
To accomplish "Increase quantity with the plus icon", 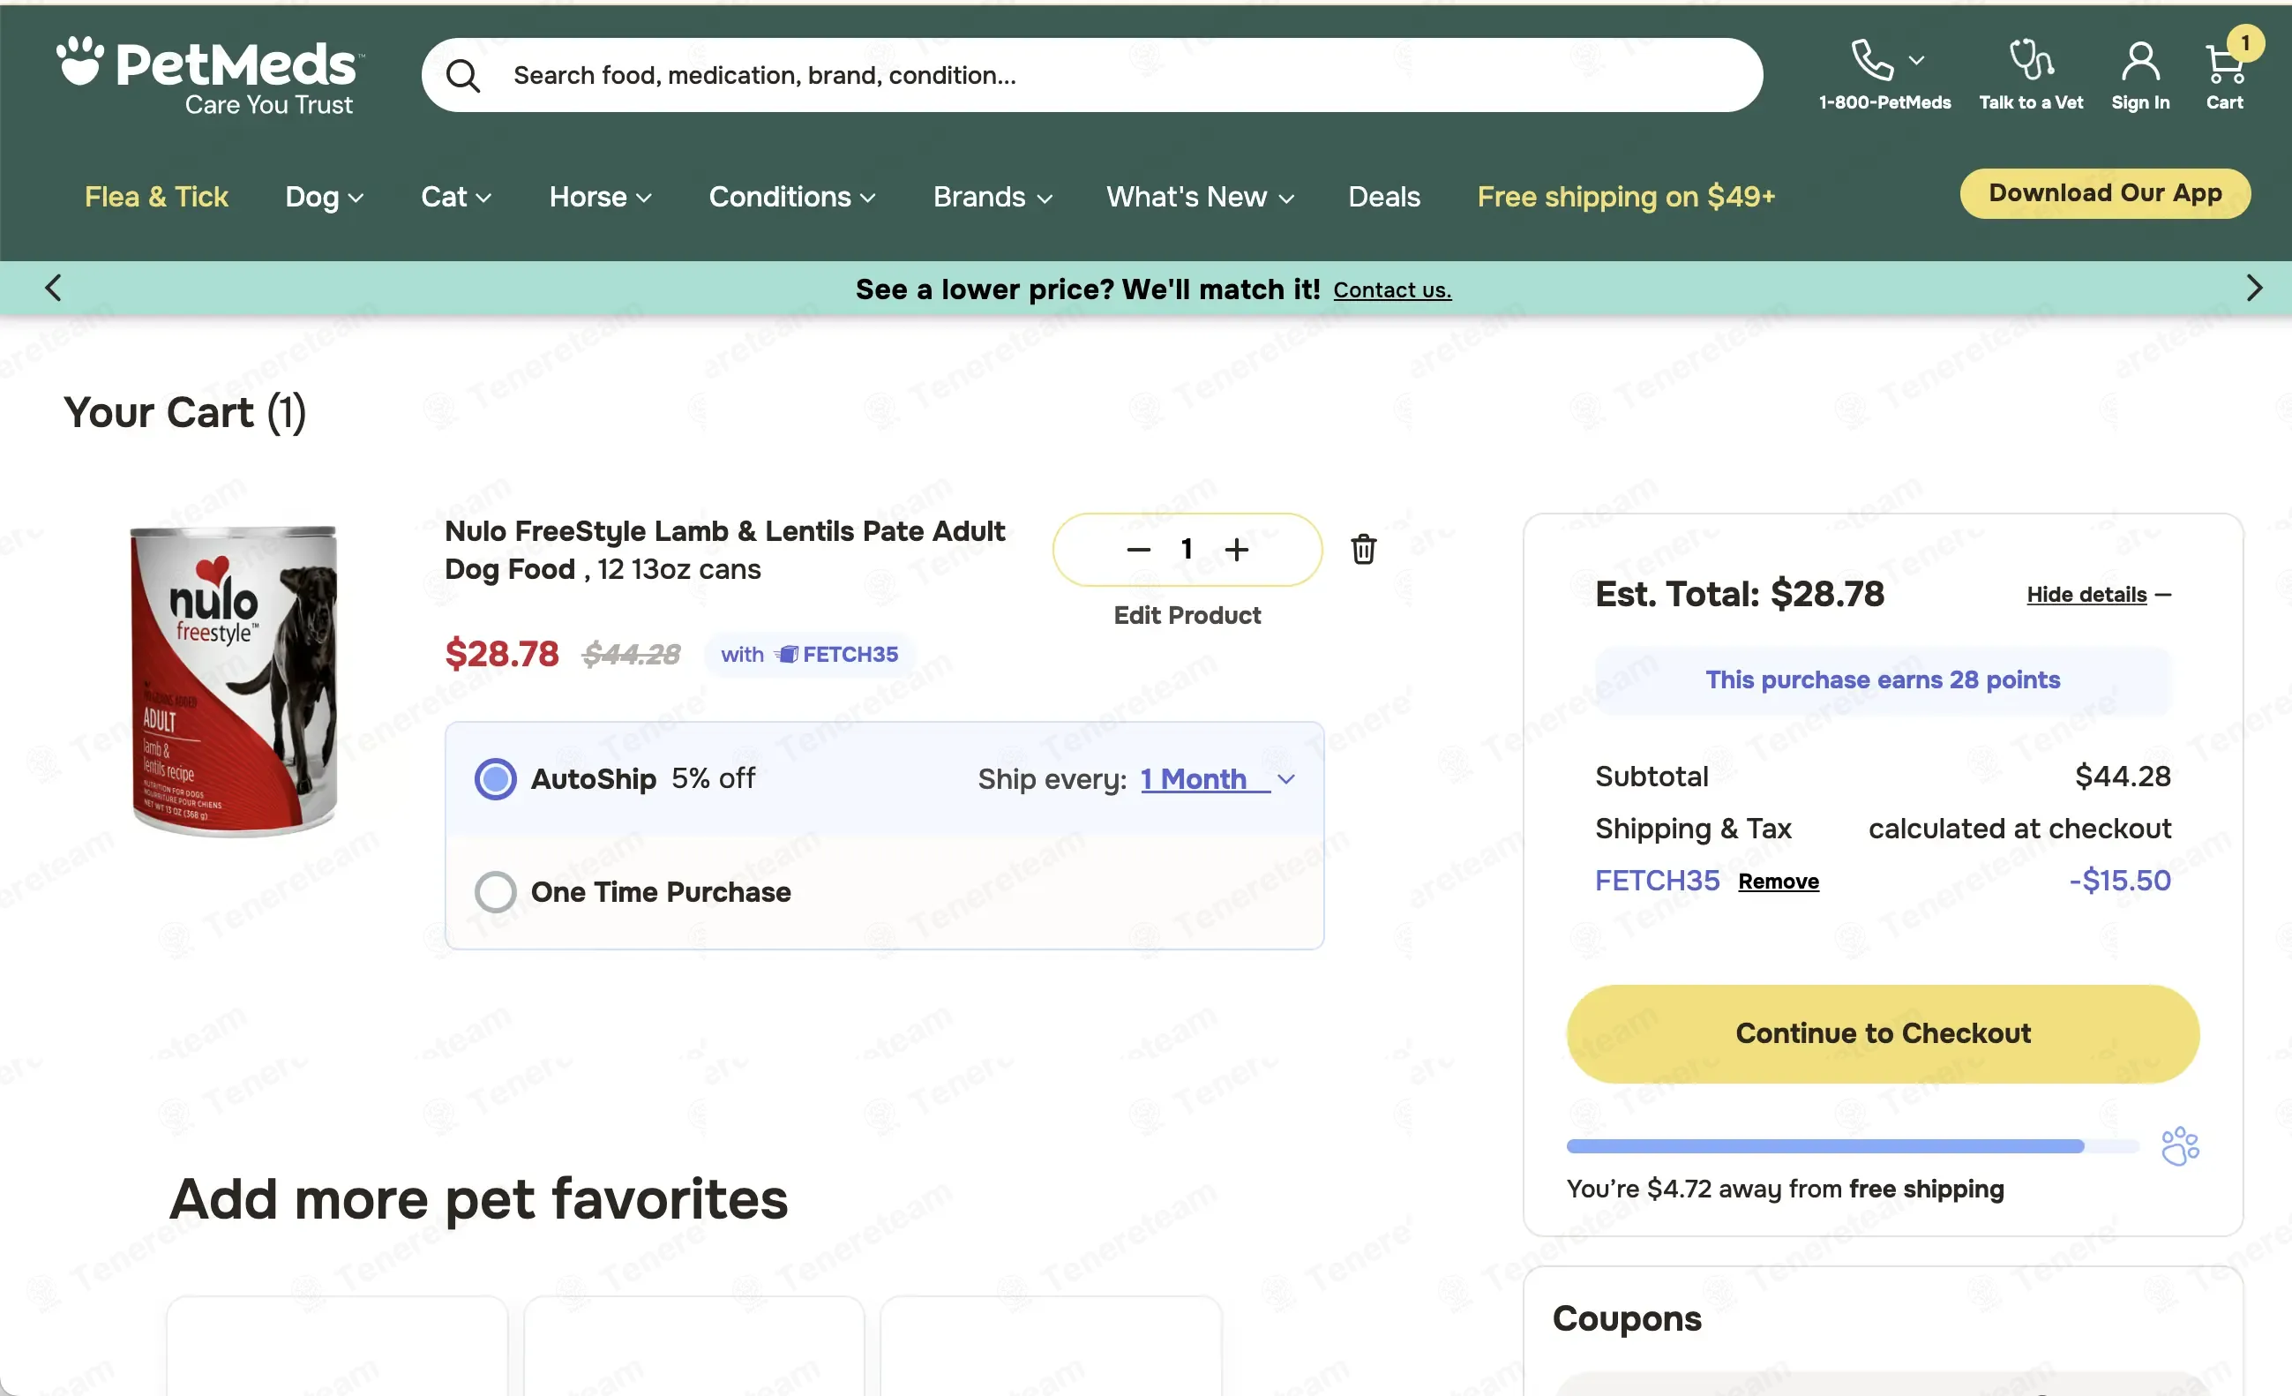I will (1236, 549).
